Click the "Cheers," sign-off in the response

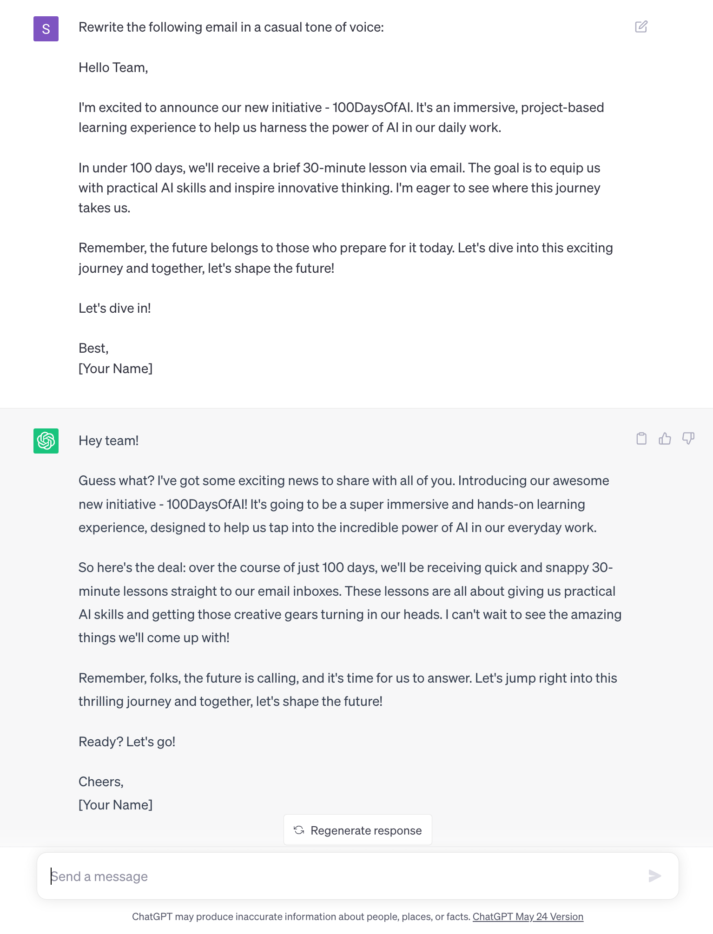coord(101,782)
